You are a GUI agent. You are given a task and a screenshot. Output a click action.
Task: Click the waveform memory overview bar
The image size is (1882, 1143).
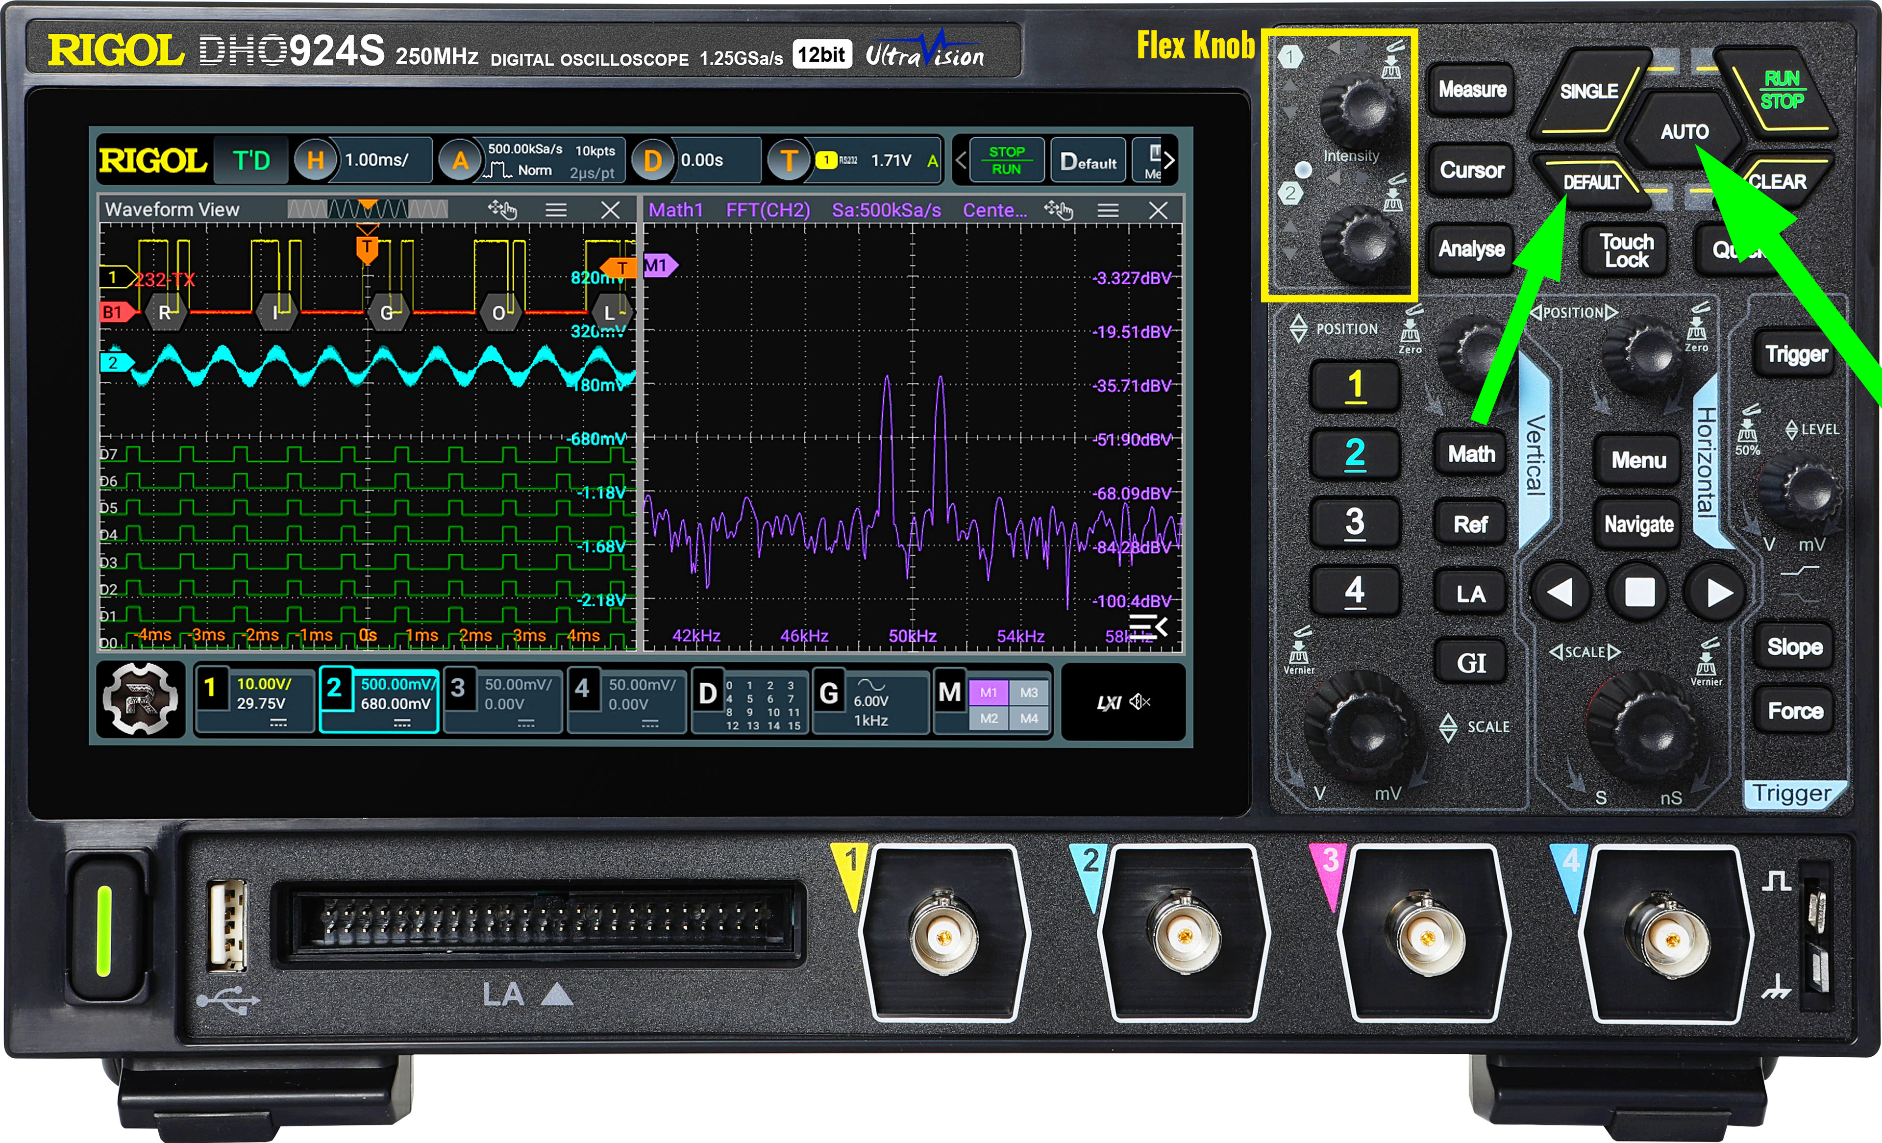368,209
